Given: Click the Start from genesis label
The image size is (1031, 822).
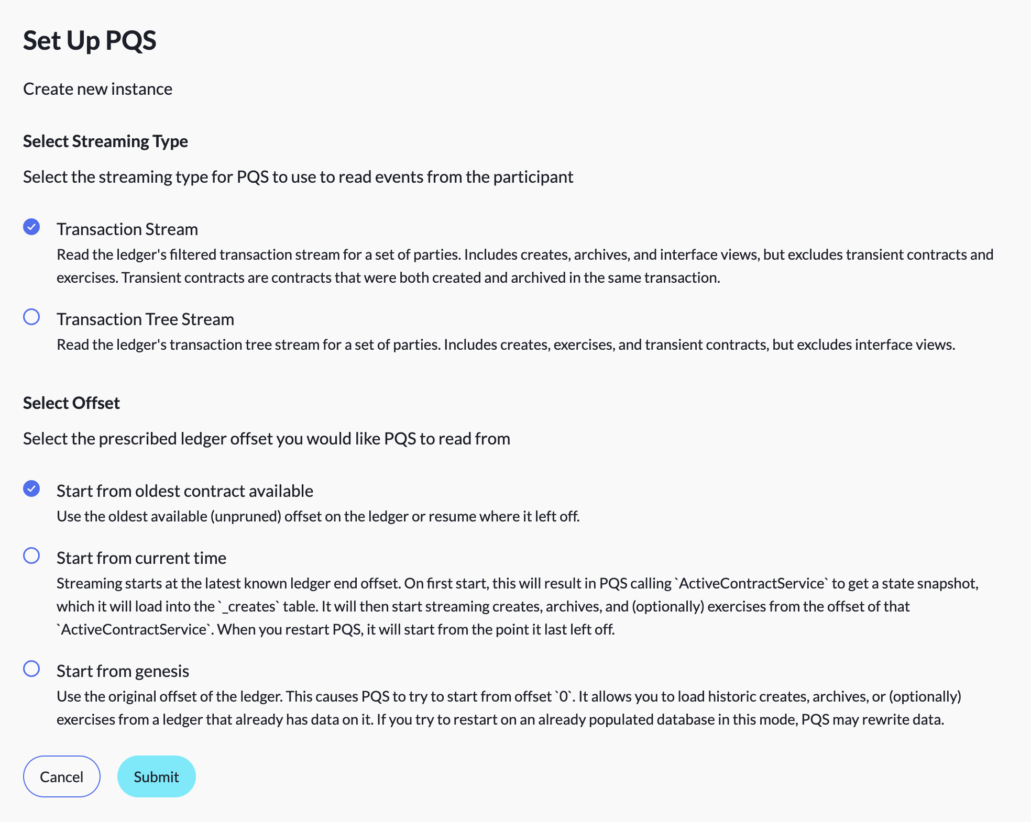Looking at the screenshot, I should click(x=123, y=671).
